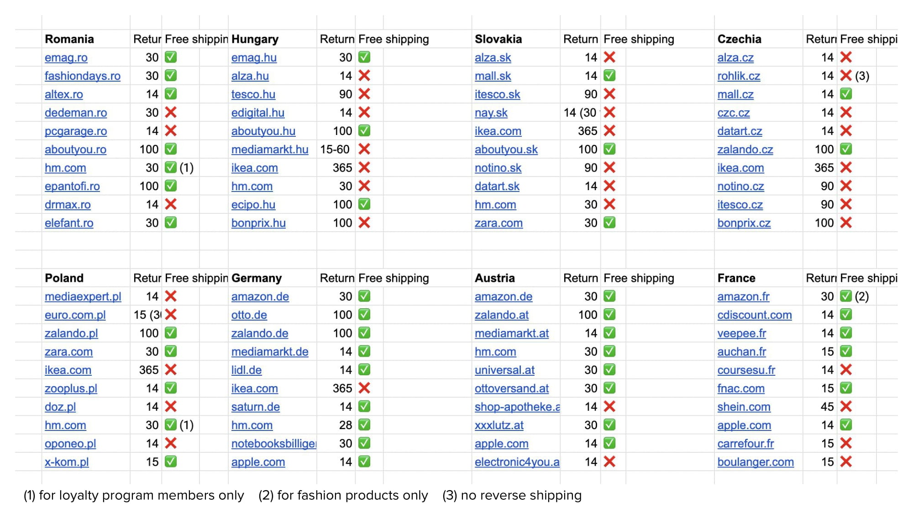Click the green check next to aboutyou.hu
The image size is (913, 513).
pos(364,131)
